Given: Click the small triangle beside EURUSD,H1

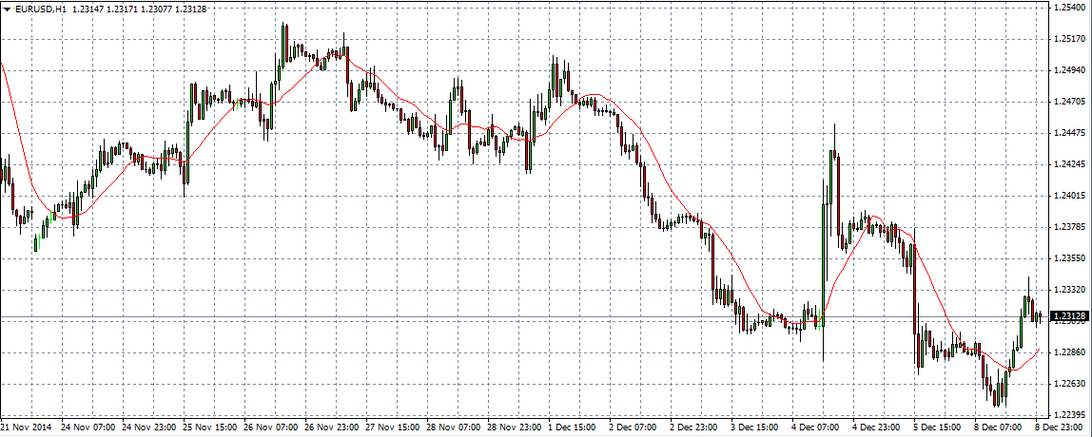Looking at the screenshot, I should [7, 9].
